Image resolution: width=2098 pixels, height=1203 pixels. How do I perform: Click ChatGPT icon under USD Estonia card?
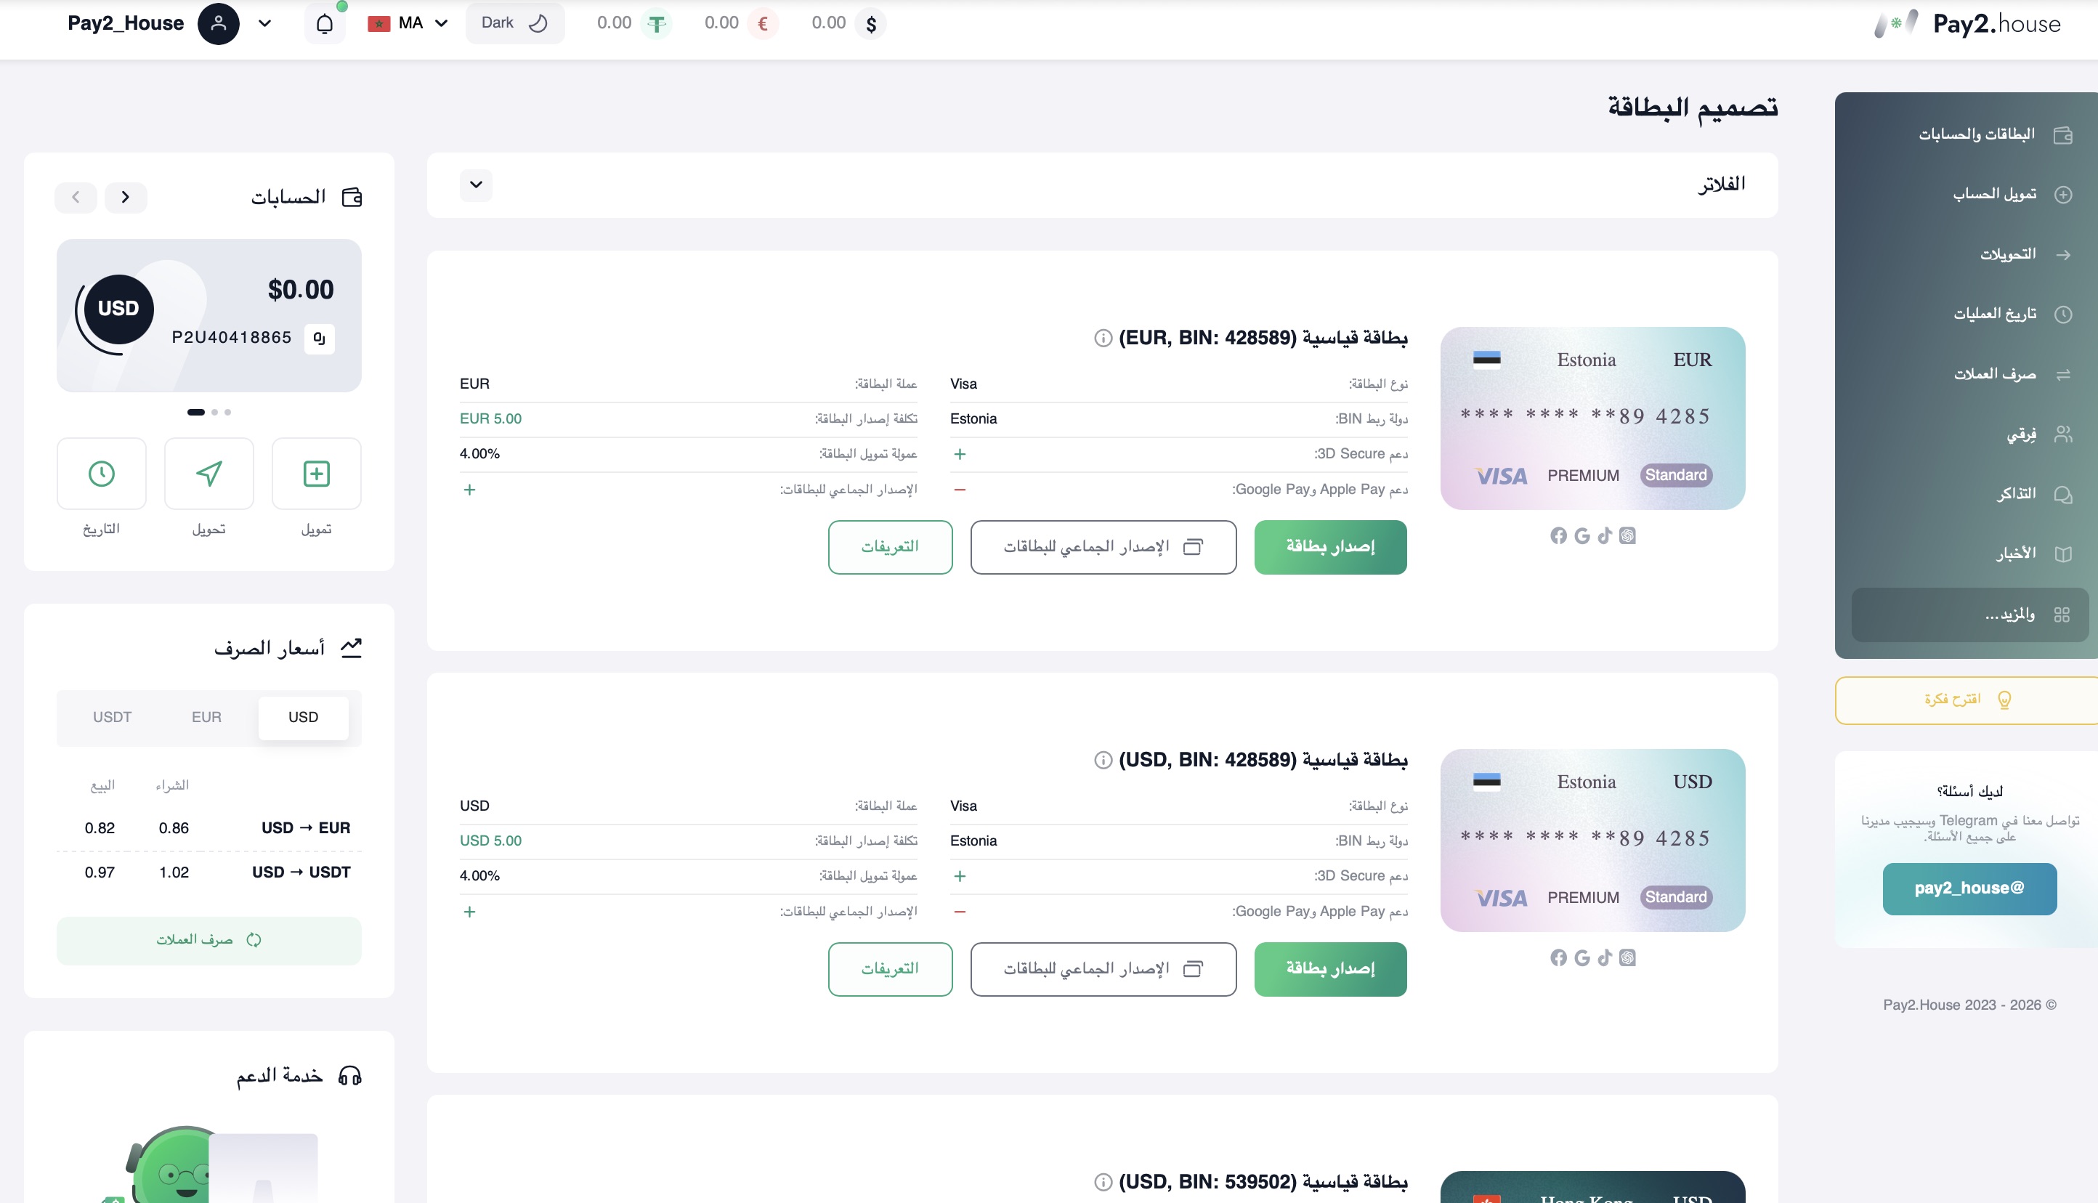[x=1627, y=957]
